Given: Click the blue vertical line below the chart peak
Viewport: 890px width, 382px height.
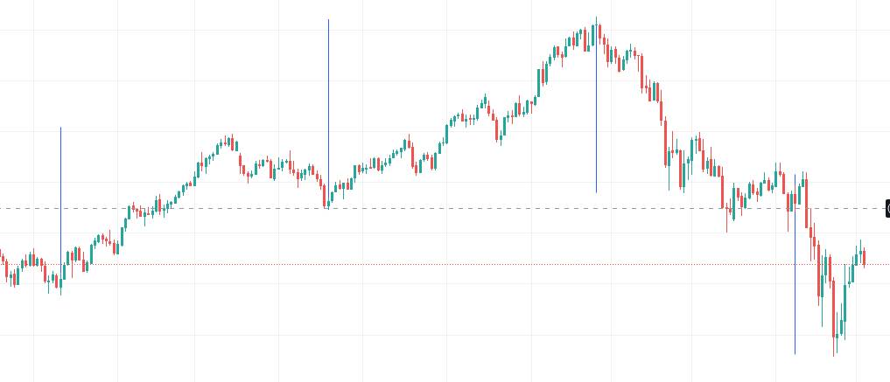Looking at the screenshot, I should [x=596, y=131].
